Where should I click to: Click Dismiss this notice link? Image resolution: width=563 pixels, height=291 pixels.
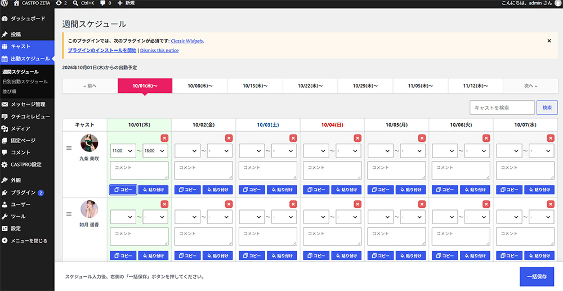click(x=159, y=50)
